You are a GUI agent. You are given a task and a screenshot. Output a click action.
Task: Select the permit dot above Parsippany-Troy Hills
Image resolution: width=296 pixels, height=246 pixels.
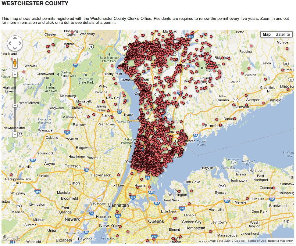tap(11, 175)
